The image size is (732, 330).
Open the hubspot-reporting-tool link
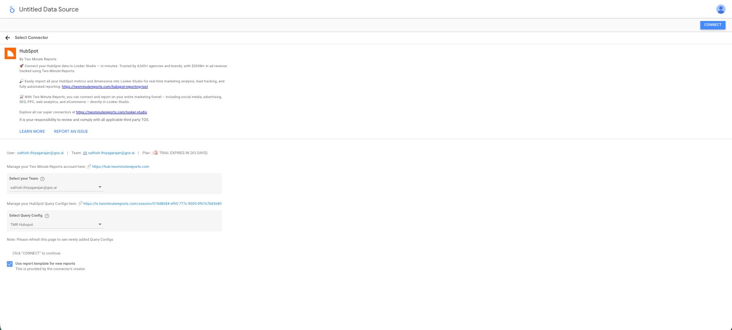(x=105, y=87)
